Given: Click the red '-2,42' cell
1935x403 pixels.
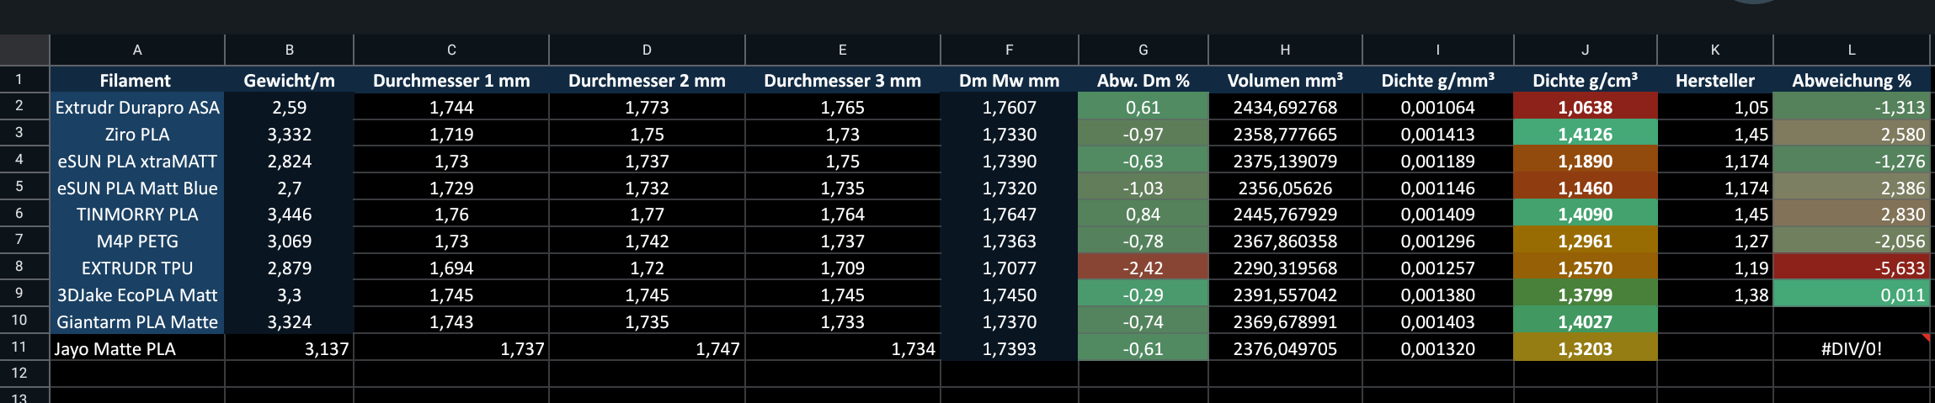Looking at the screenshot, I should click(x=1143, y=268).
